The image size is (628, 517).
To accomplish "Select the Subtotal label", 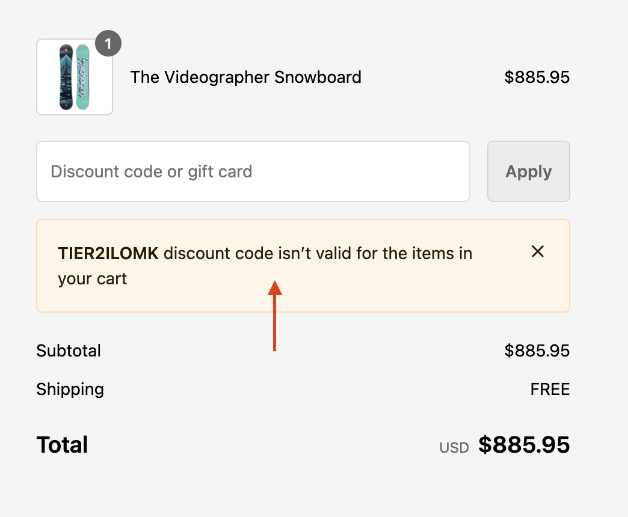I will [x=69, y=350].
